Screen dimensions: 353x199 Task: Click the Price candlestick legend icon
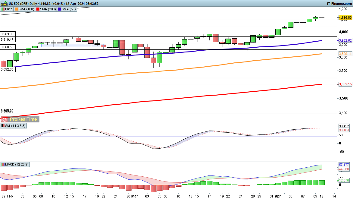(x=3, y=9)
